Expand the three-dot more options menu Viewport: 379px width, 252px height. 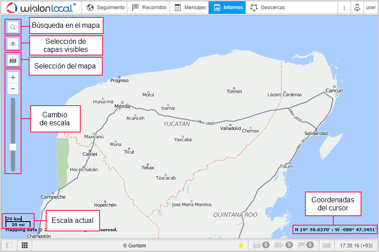pyautogui.click(x=344, y=8)
